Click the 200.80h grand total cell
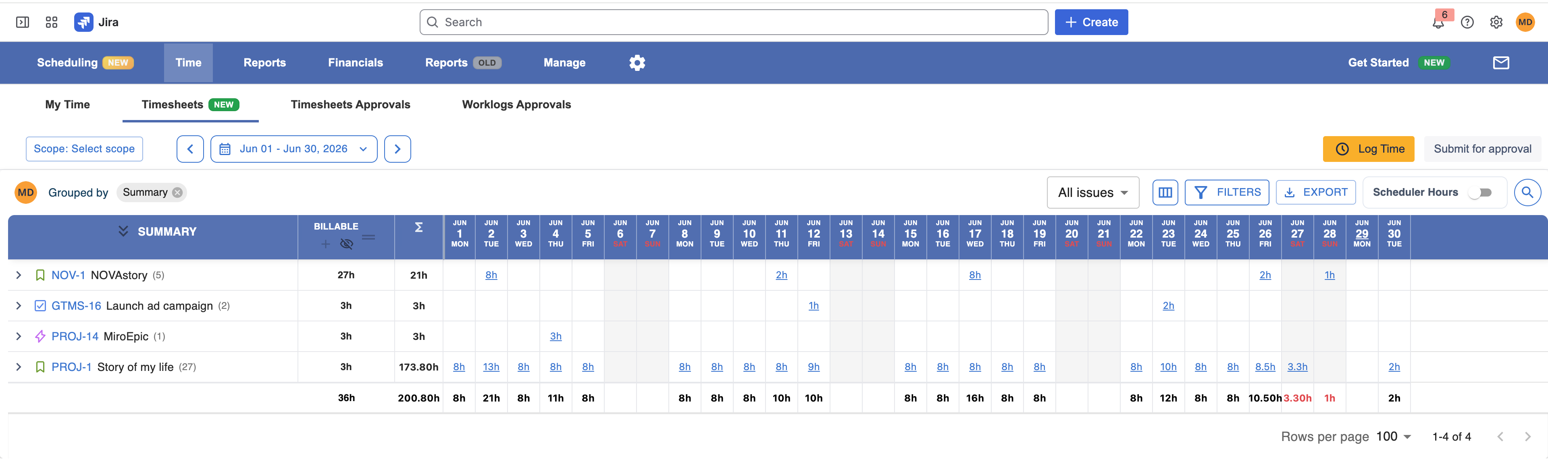This screenshot has width=1548, height=472. (x=419, y=398)
